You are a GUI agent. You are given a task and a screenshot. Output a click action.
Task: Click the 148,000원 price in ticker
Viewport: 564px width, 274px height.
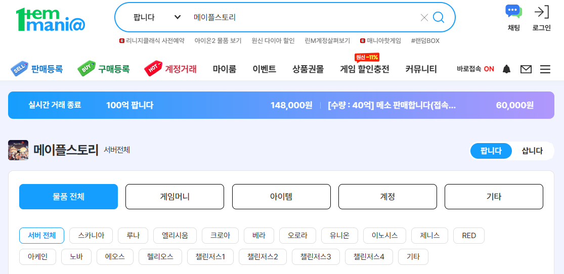pyautogui.click(x=291, y=105)
